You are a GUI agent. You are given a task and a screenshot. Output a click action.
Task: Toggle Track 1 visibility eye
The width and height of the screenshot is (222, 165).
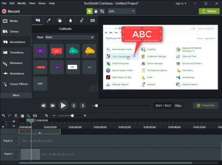(16, 152)
